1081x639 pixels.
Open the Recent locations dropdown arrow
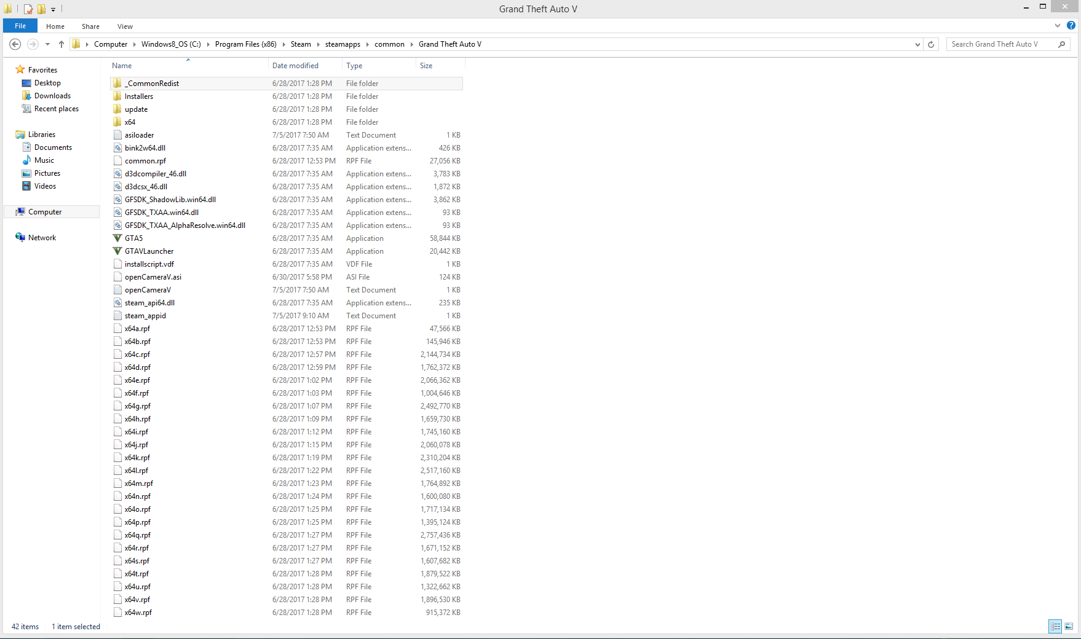click(x=47, y=44)
